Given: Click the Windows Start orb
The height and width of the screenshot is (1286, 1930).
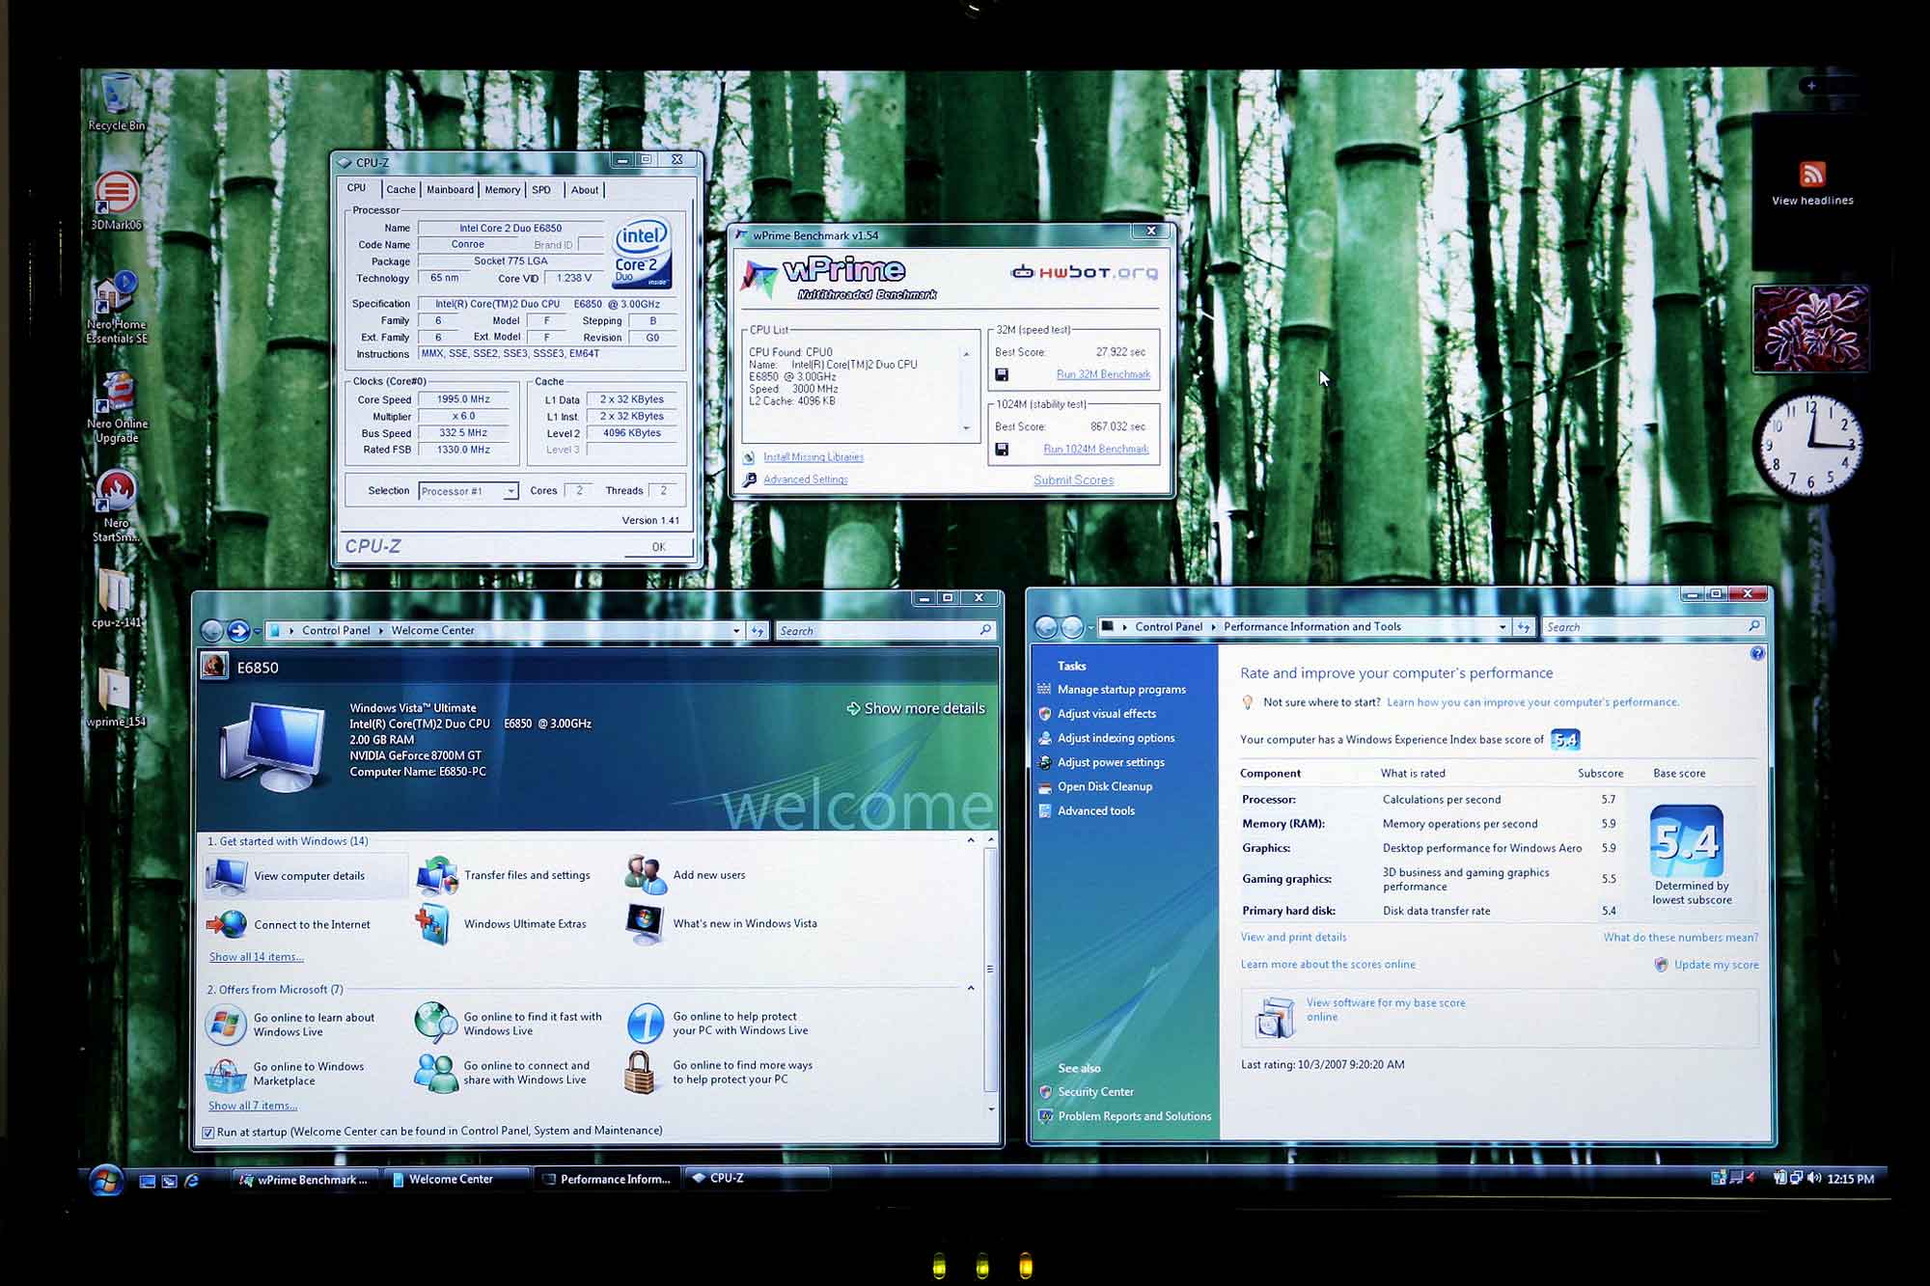Looking at the screenshot, I should tap(106, 1180).
